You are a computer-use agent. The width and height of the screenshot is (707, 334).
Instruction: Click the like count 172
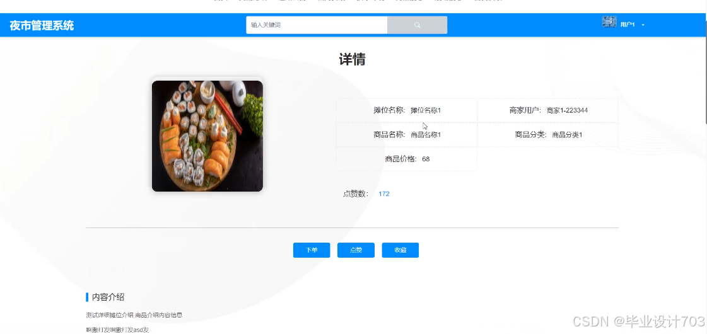(x=384, y=194)
